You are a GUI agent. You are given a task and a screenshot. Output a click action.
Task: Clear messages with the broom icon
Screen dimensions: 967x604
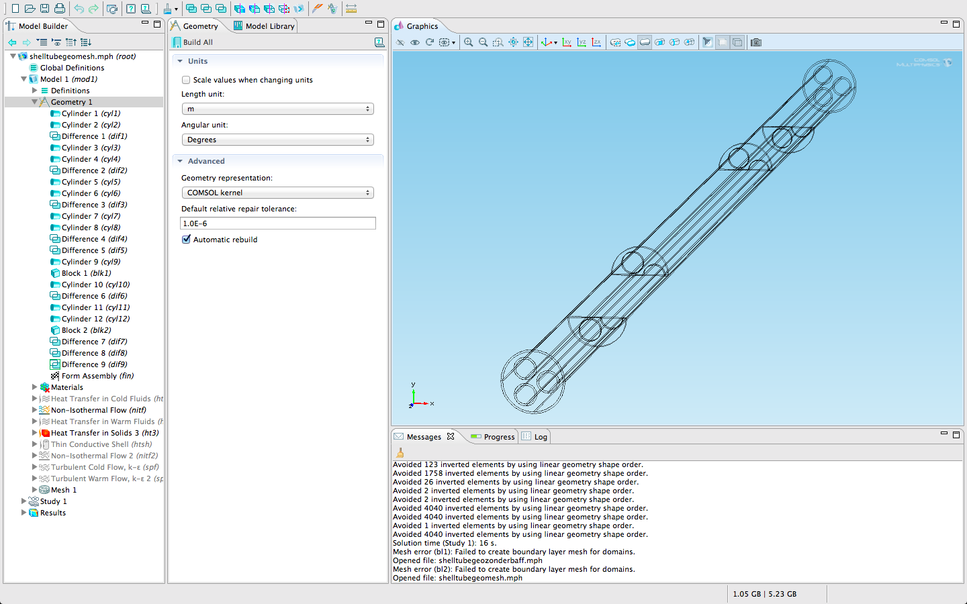tap(400, 453)
